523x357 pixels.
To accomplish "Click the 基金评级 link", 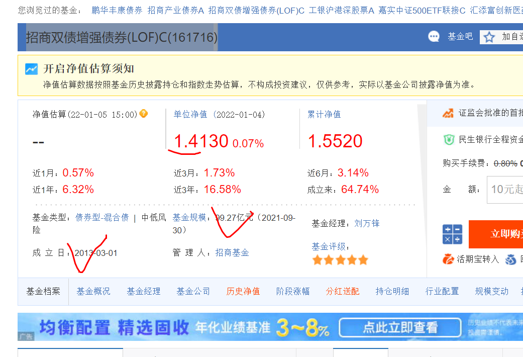I will (x=329, y=247).
